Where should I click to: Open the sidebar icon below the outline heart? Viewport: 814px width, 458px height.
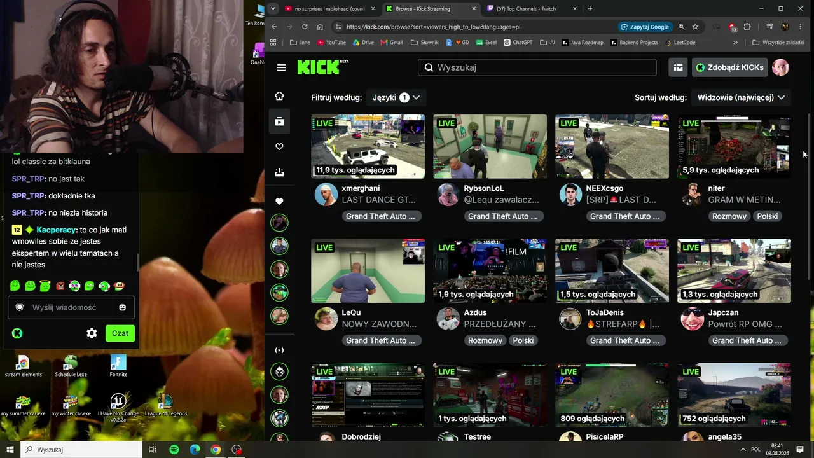[279, 172]
